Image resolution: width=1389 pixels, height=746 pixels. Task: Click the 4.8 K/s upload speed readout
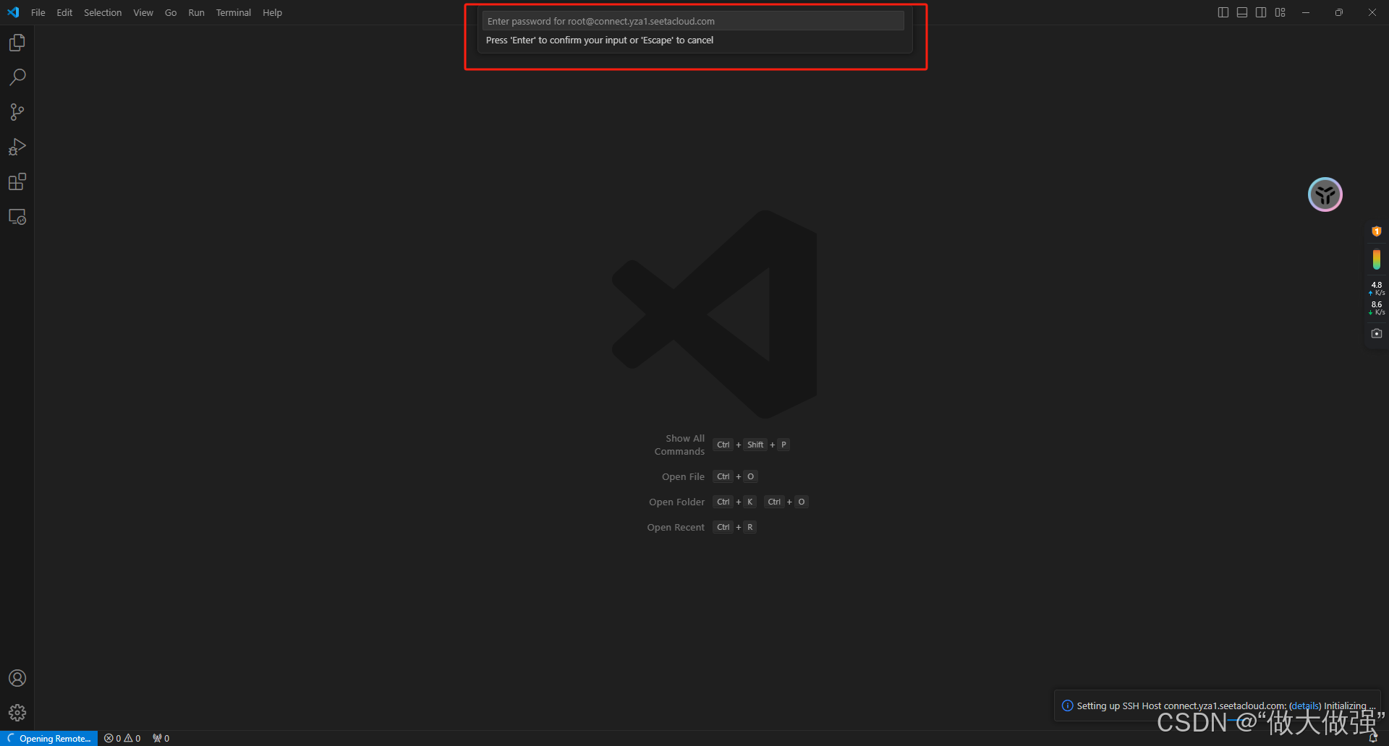pyautogui.click(x=1377, y=288)
